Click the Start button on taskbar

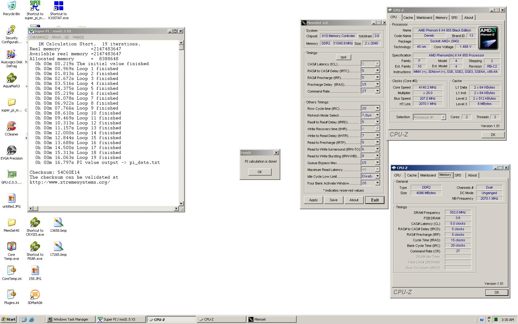8,319
